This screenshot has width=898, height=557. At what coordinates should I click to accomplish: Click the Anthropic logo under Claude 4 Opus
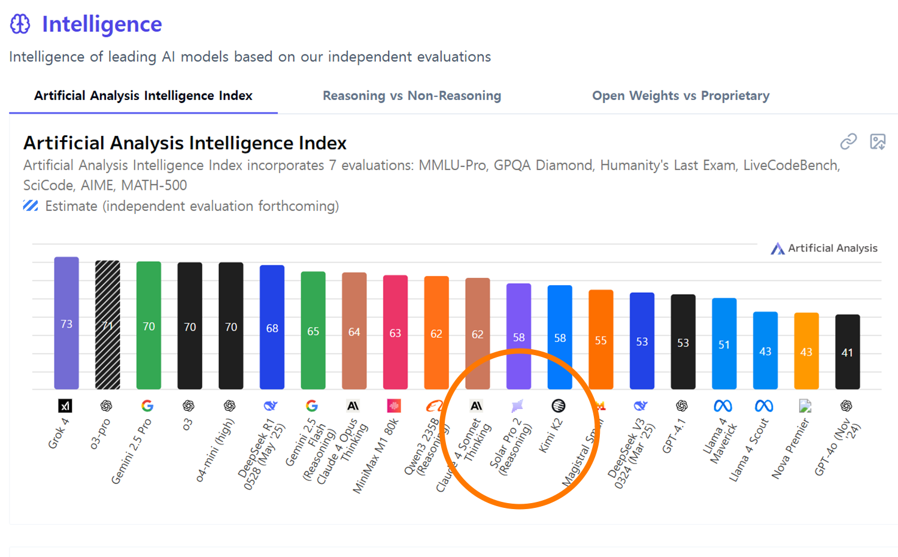pyautogui.click(x=353, y=406)
